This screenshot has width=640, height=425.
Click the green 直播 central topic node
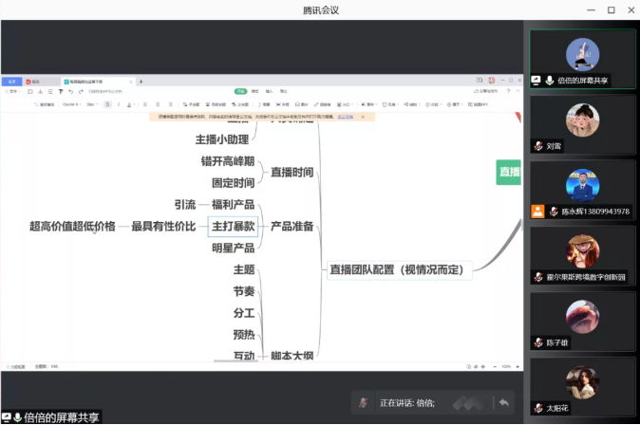click(509, 172)
